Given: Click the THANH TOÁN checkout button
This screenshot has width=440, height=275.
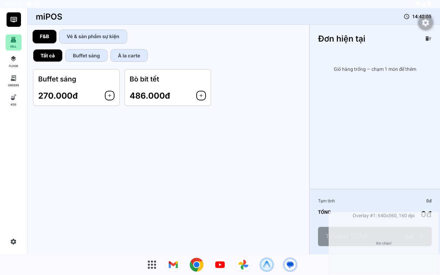Looking at the screenshot, I should pos(375,236).
